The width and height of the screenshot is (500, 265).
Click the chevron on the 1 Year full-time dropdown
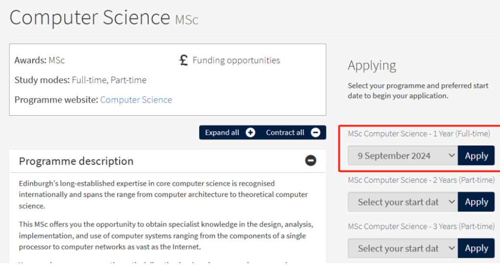click(x=451, y=156)
